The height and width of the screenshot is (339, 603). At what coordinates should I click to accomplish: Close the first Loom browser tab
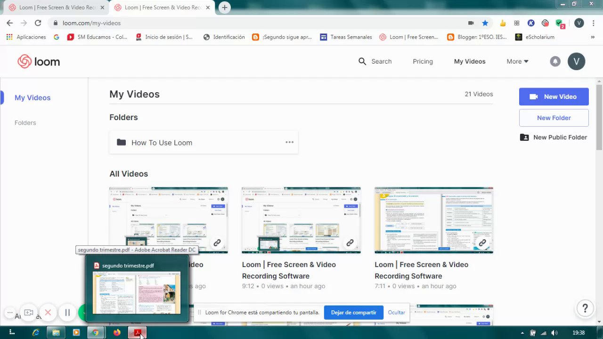[x=102, y=8]
